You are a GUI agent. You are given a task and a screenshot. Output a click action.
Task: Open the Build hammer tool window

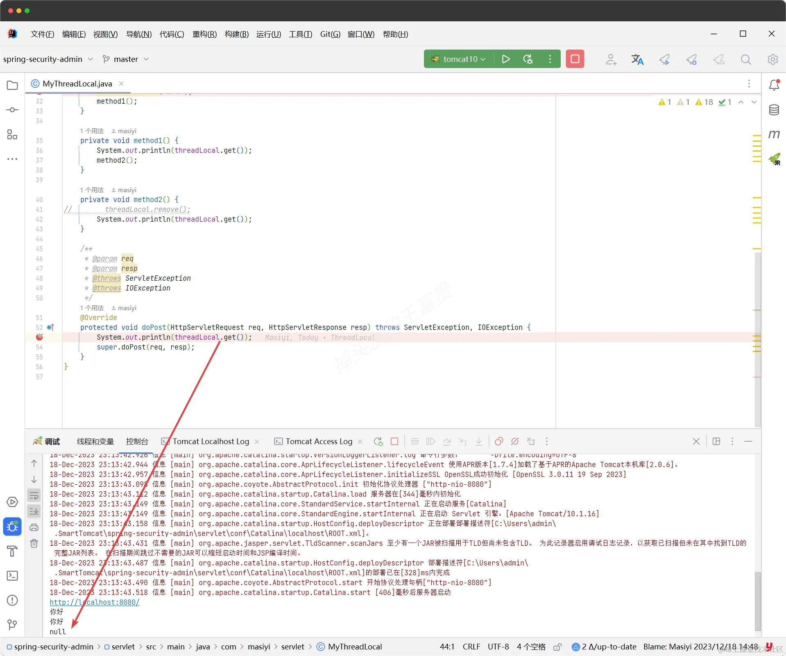pyautogui.click(x=12, y=551)
